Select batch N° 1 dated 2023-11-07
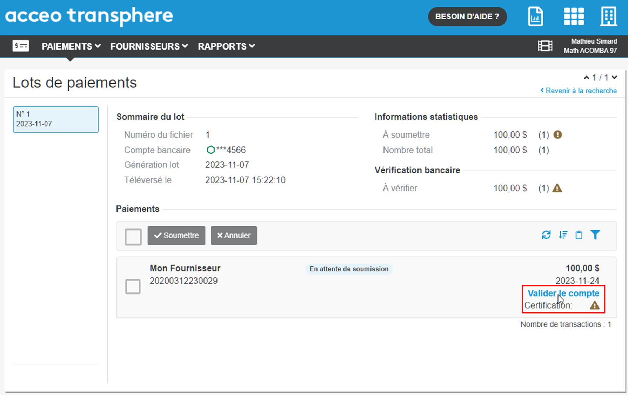The width and height of the screenshot is (628, 395). (x=56, y=119)
